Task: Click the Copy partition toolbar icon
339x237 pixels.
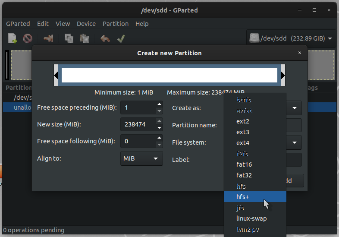Action: pos(69,38)
